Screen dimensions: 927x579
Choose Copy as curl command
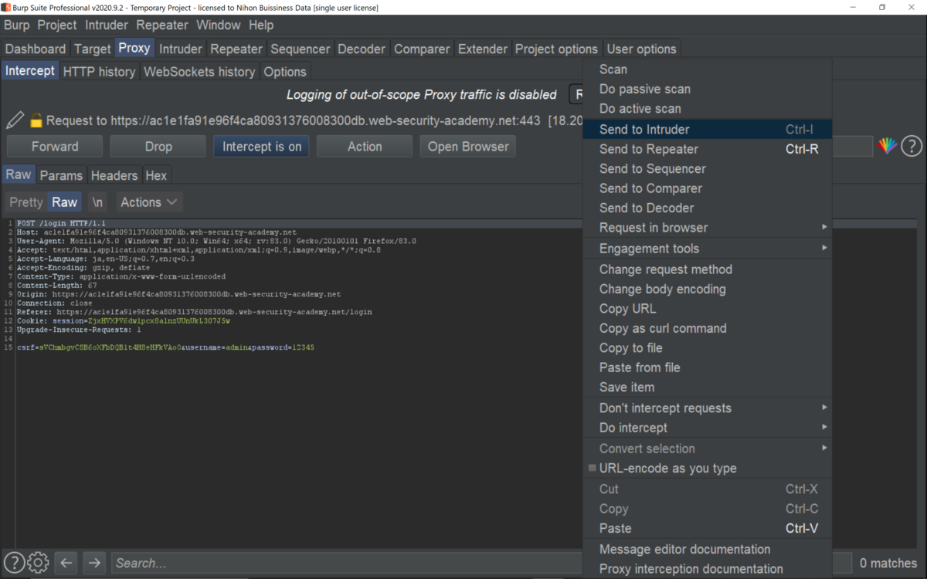click(708, 328)
